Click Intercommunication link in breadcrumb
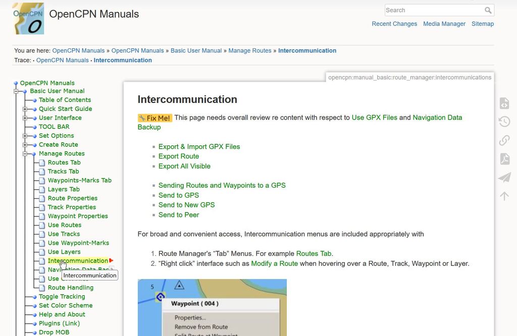The height and width of the screenshot is (336, 517). point(307,51)
